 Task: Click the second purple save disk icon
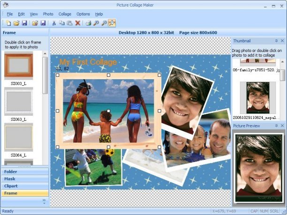[x=43, y=23]
